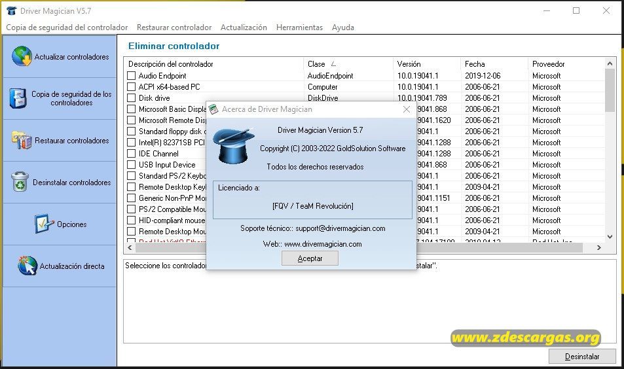Check the USB Input Device checkbox
The height and width of the screenshot is (369, 624).
(x=132, y=165)
